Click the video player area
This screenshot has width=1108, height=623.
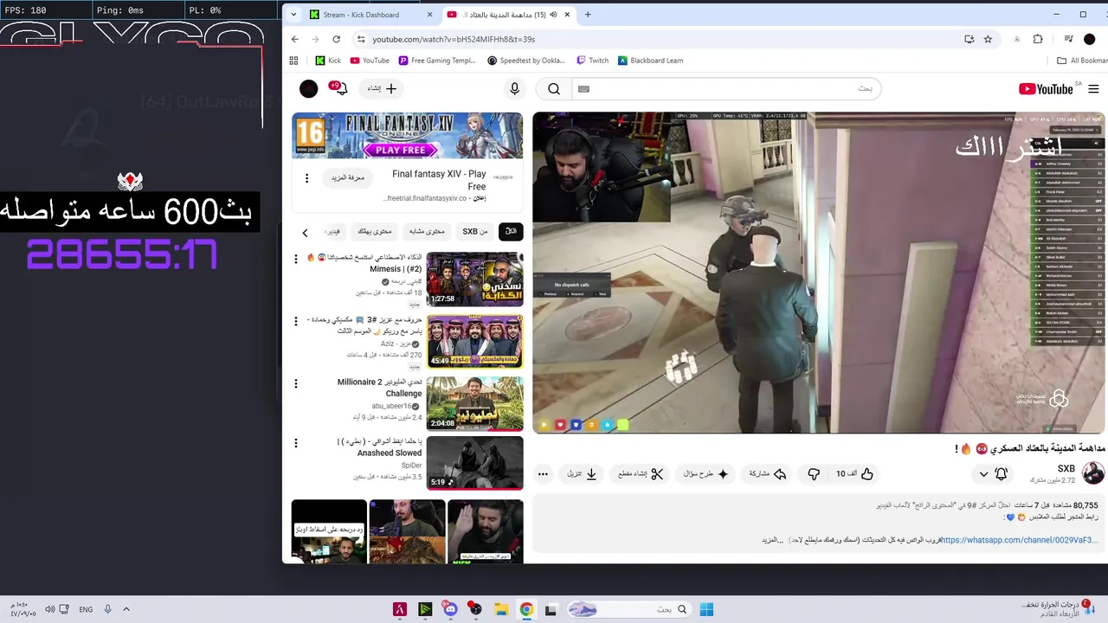pos(818,273)
